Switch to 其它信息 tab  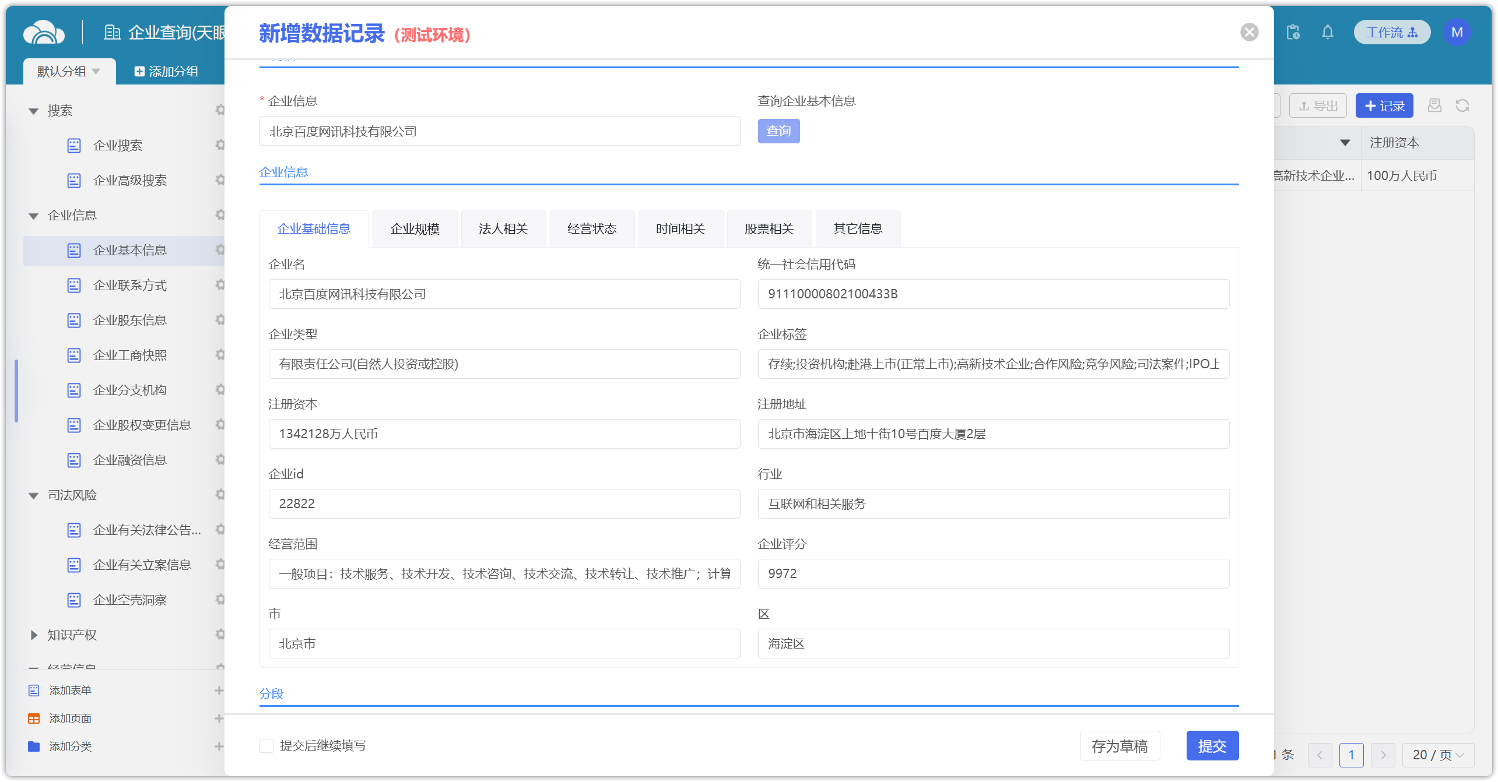coord(858,228)
